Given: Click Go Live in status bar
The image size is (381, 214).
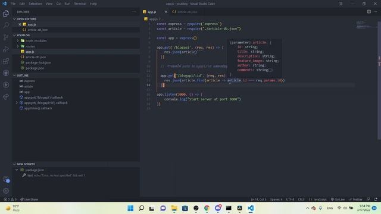Looking at the screenshot, I should 338,199.
